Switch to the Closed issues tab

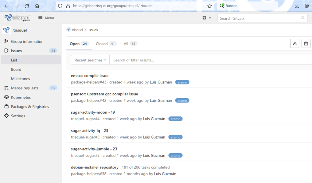106,44
